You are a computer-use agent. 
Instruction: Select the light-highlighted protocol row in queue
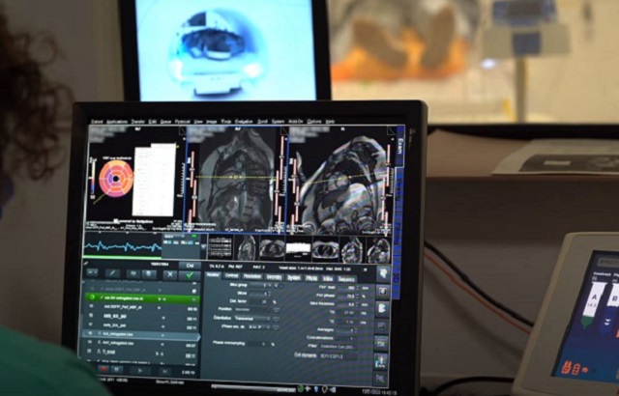[142, 334]
